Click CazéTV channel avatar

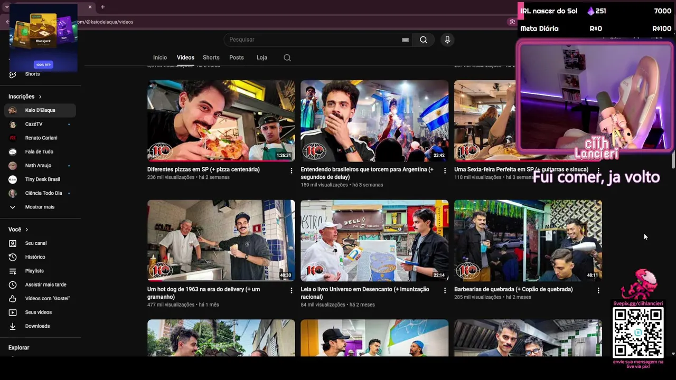pyautogui.click(x=13, y=124)
